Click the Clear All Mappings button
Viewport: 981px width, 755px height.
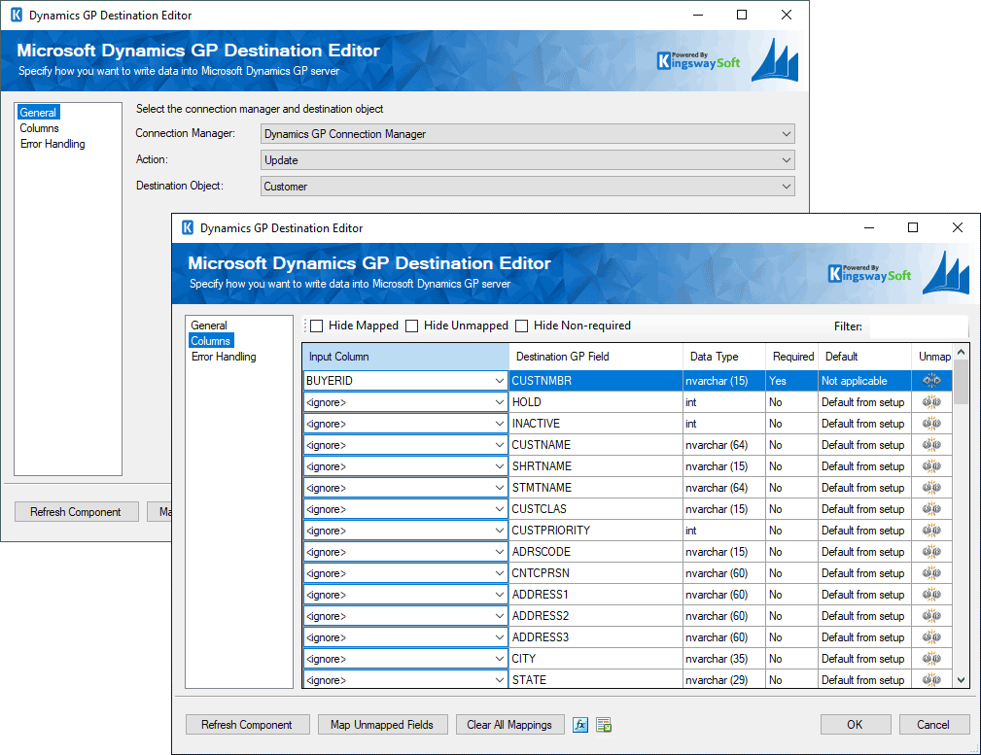[509, 724]
